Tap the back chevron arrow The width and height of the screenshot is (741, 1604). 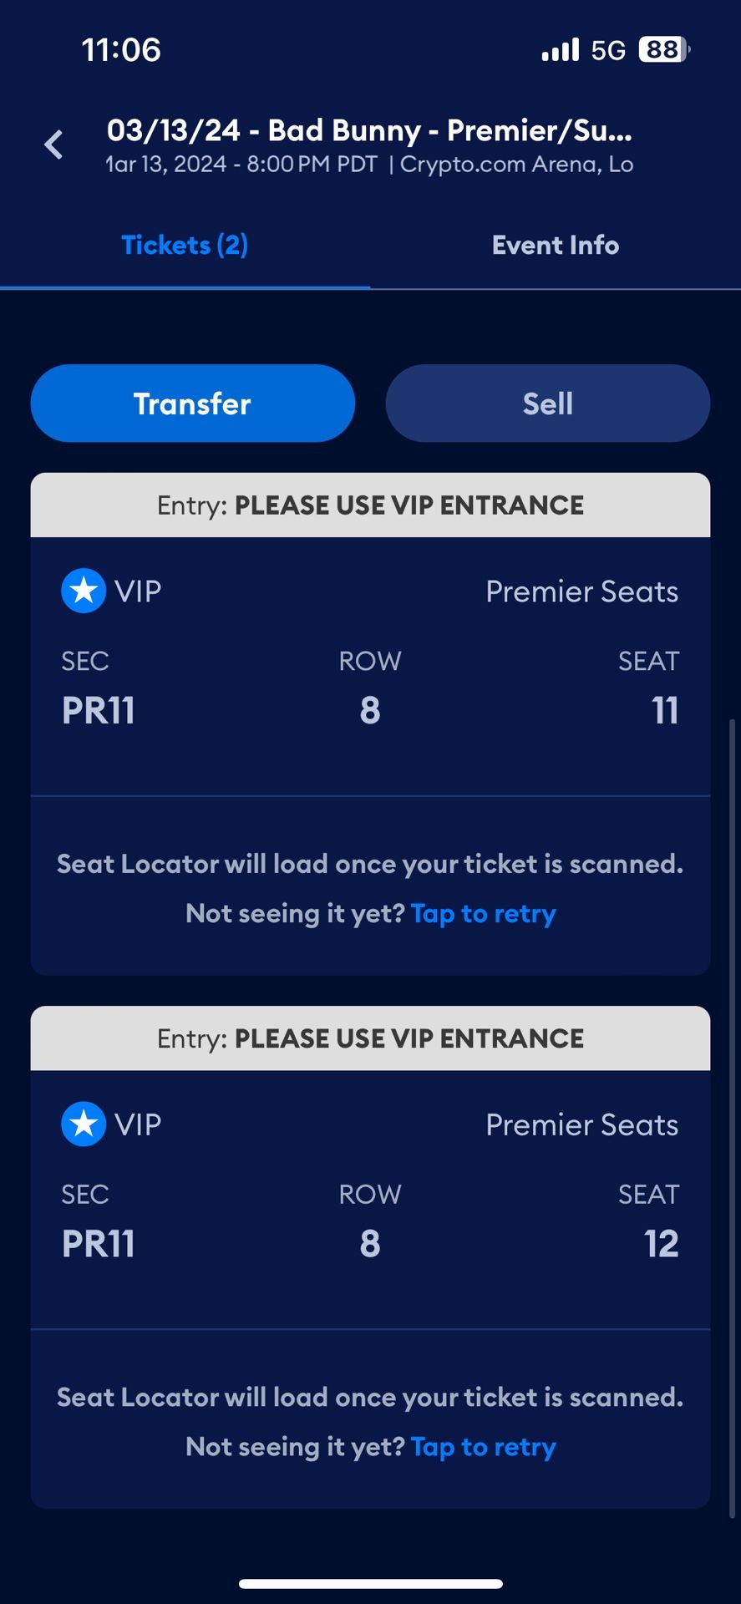53,145
